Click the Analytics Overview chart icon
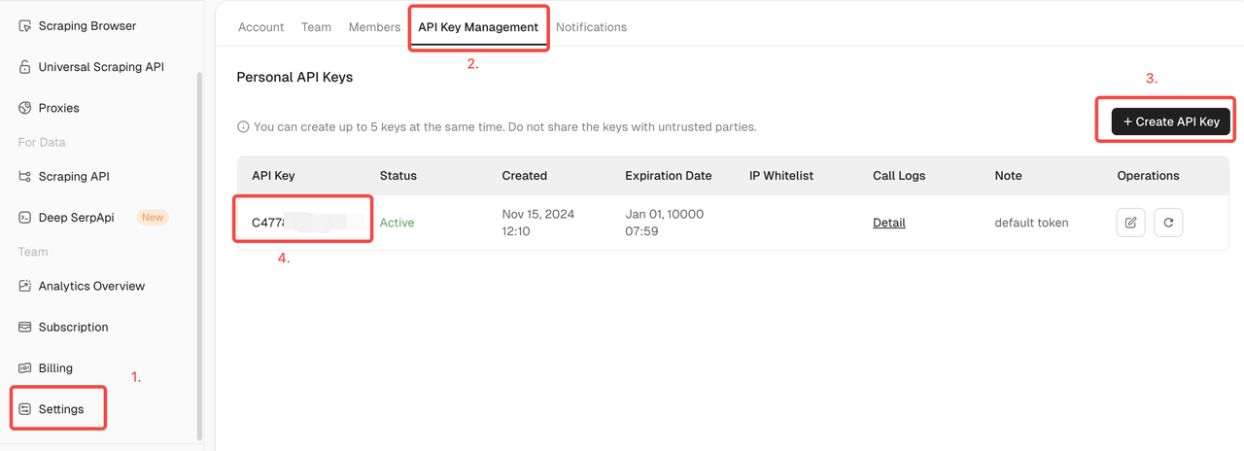Screen dimensions: 1244x451 (25, 286)
